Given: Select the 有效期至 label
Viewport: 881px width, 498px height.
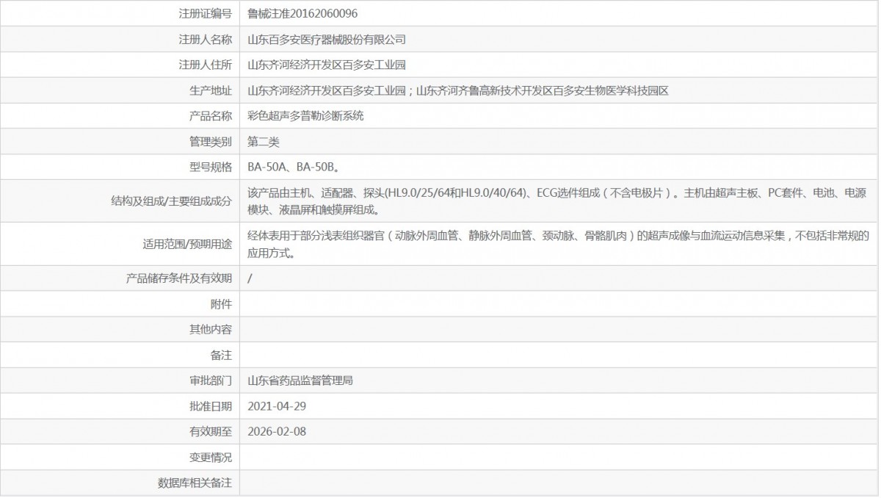Looking at the screenshot, I should click(211, 432).
